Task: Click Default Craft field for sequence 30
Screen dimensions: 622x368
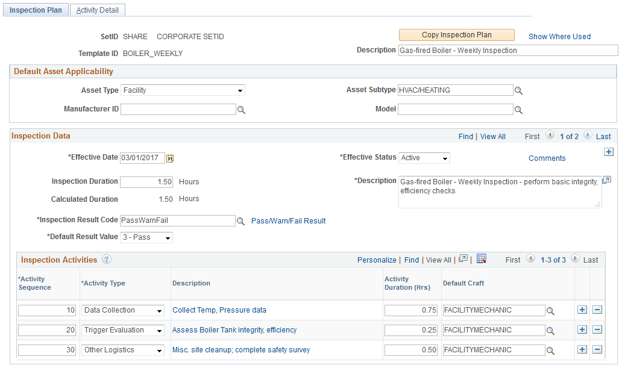Action: point(494,350)
